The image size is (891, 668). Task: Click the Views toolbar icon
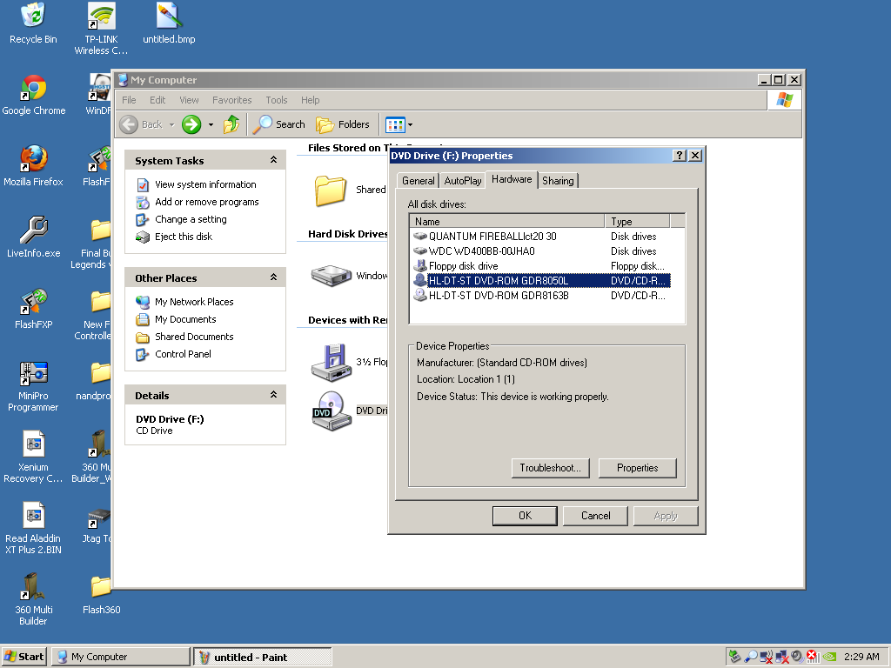click(x=395, y=124)
